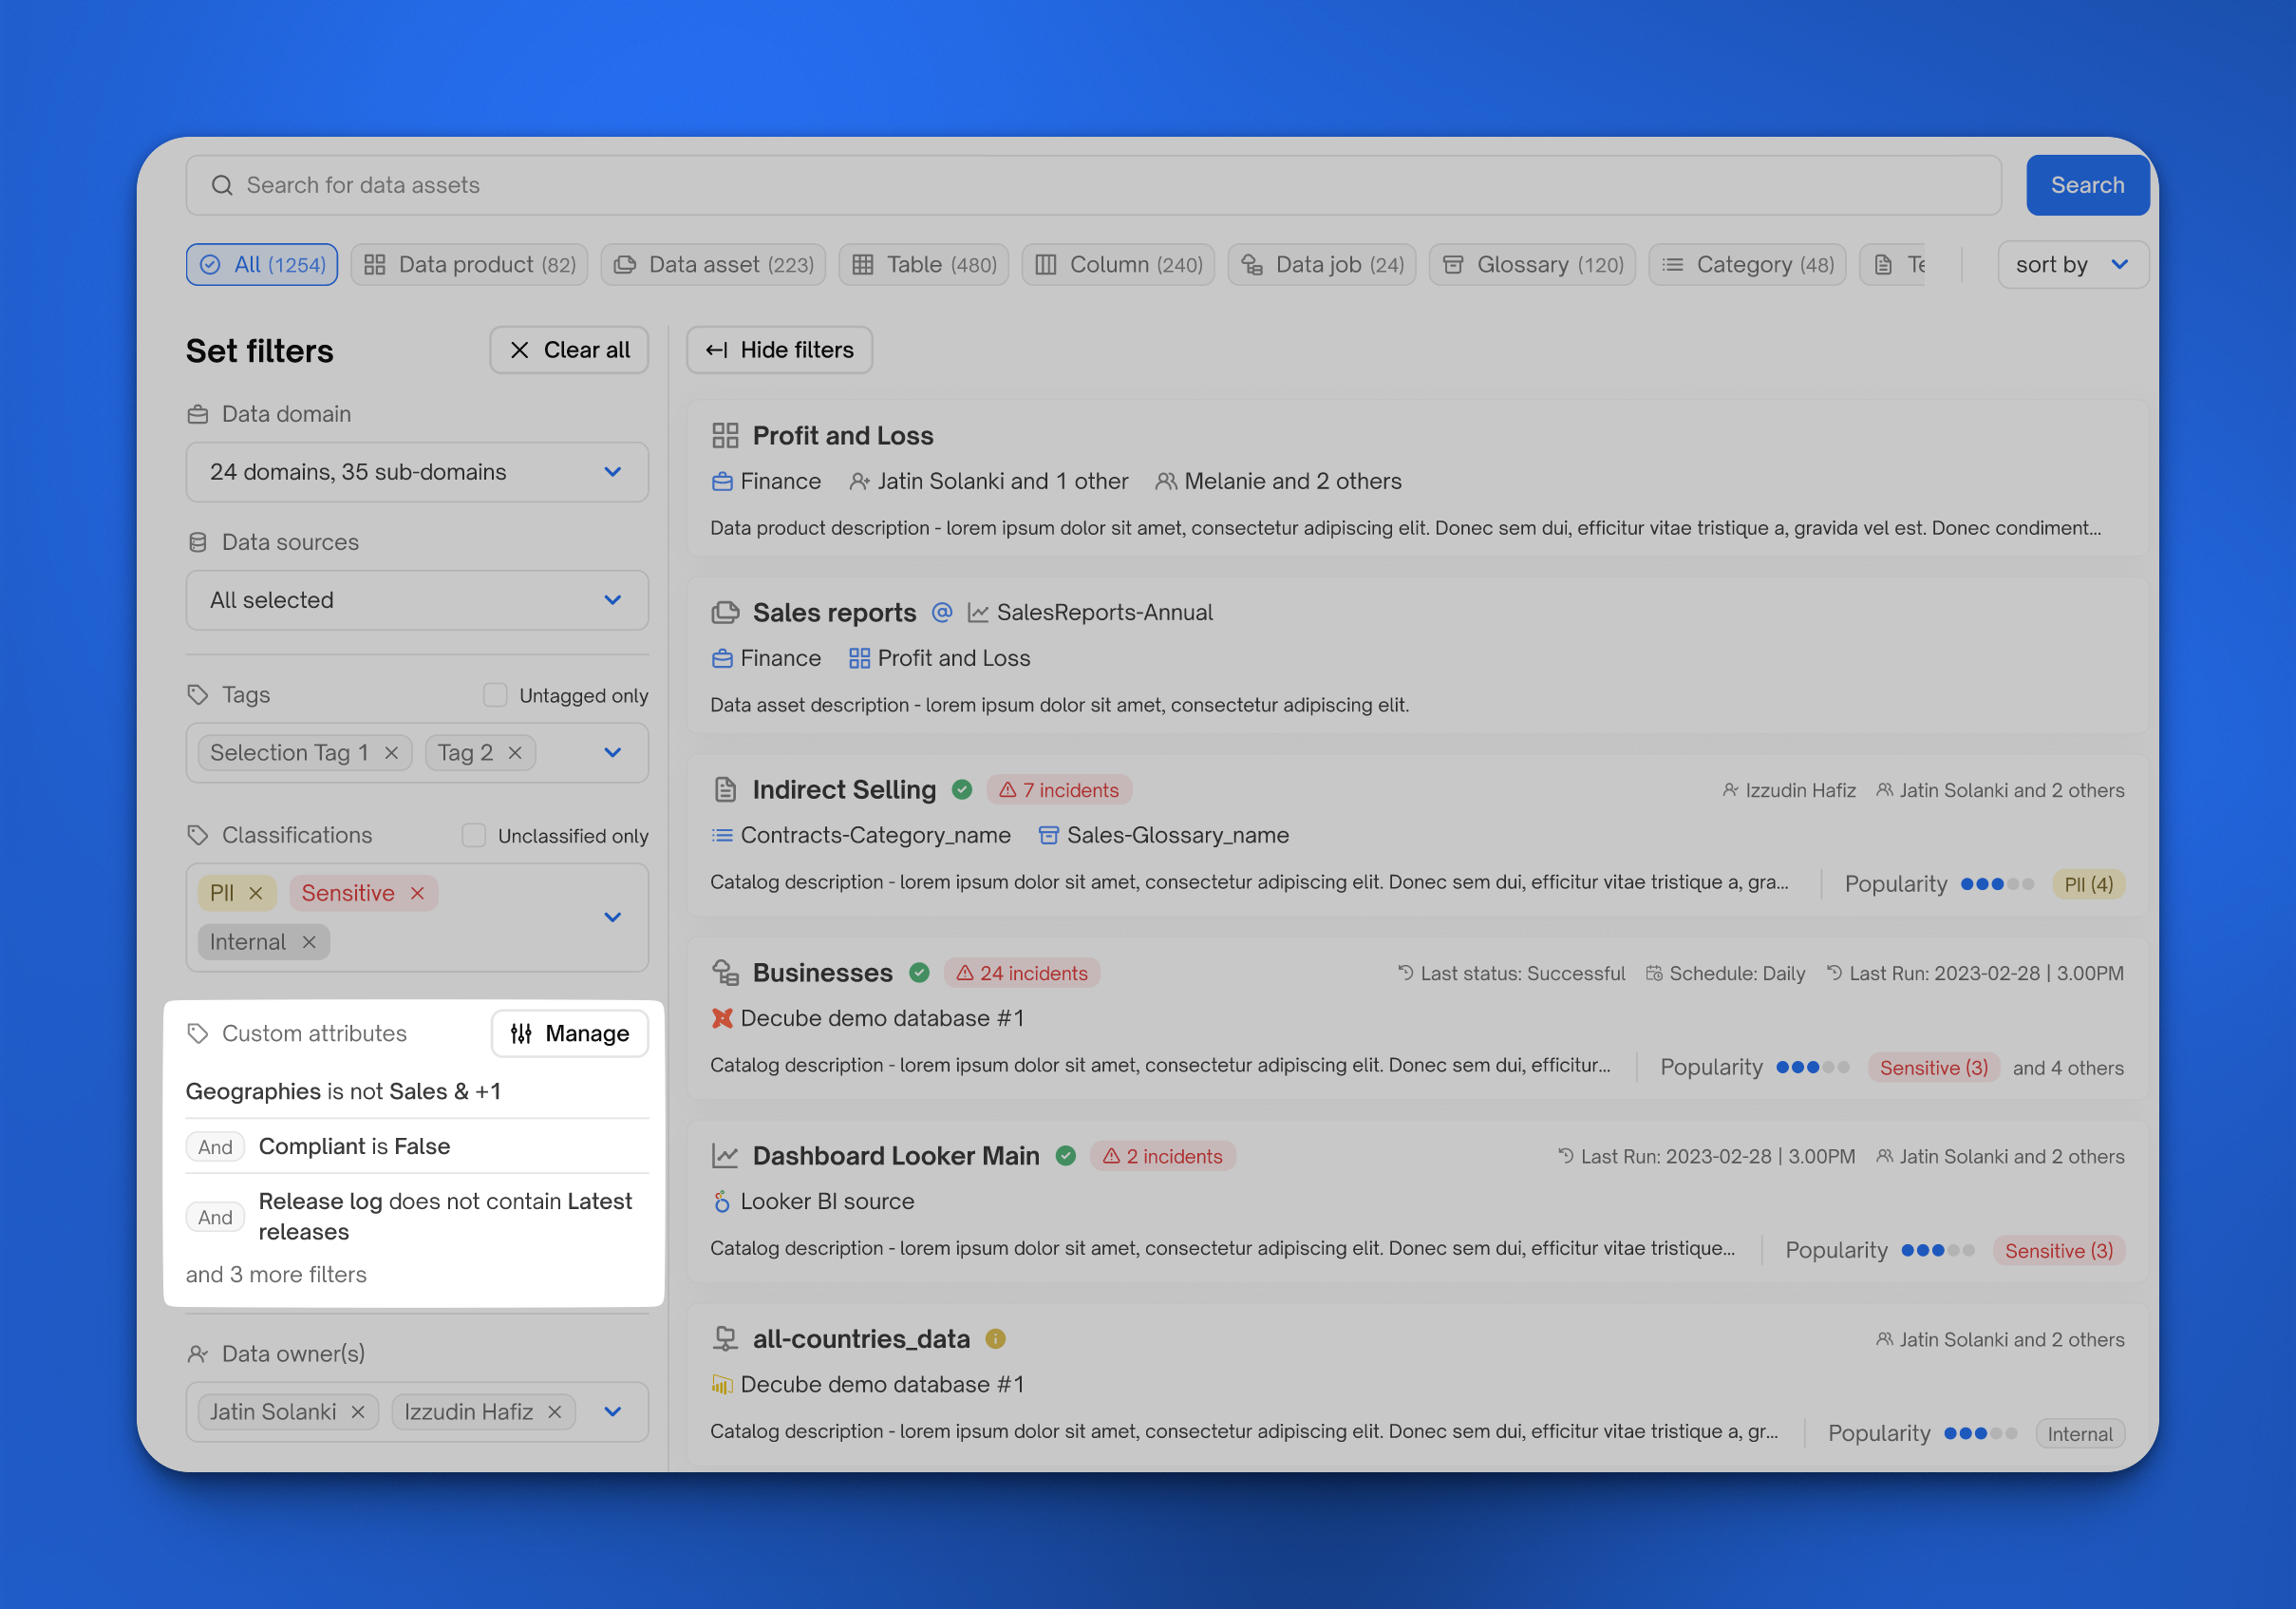Remove the Sensitive classification chip
Image resolution: width=2296 pixels, height=1609 pixels.
(x=417, y=893)
